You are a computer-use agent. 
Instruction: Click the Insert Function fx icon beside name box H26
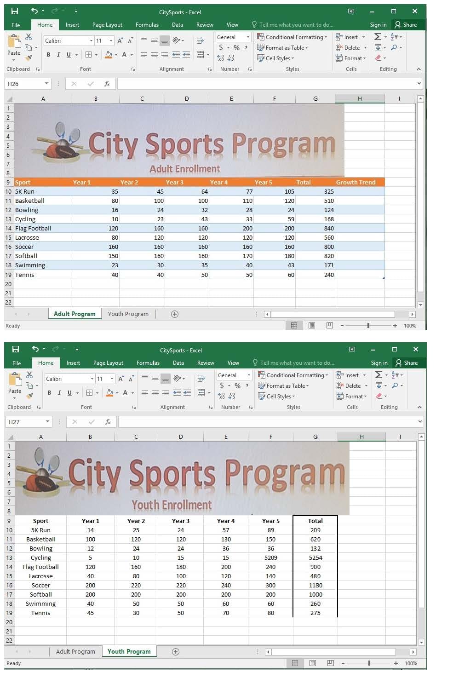[x=107, y=84]
